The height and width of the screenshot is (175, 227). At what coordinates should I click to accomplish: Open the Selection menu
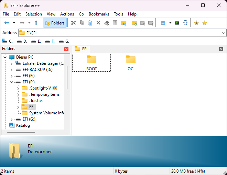tap(34, 14)
